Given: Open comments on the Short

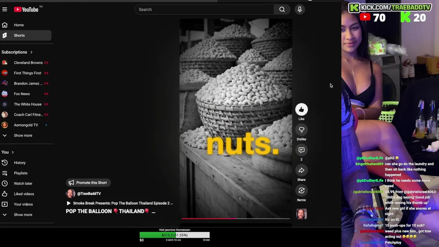Looking at the screenshot, I should pos(301,150).
